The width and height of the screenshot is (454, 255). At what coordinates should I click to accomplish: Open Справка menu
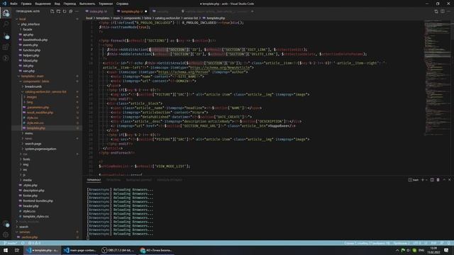tap(122, 4)
